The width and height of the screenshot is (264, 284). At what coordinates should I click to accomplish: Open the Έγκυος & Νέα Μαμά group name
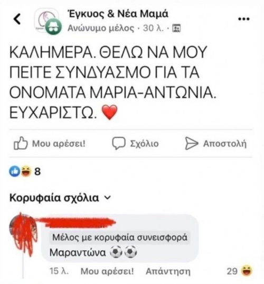[x=118, y=14]
